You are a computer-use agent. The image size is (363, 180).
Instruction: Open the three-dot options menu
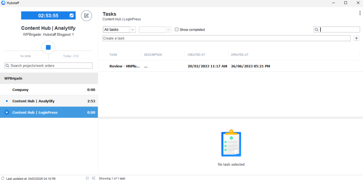[360, 13]
